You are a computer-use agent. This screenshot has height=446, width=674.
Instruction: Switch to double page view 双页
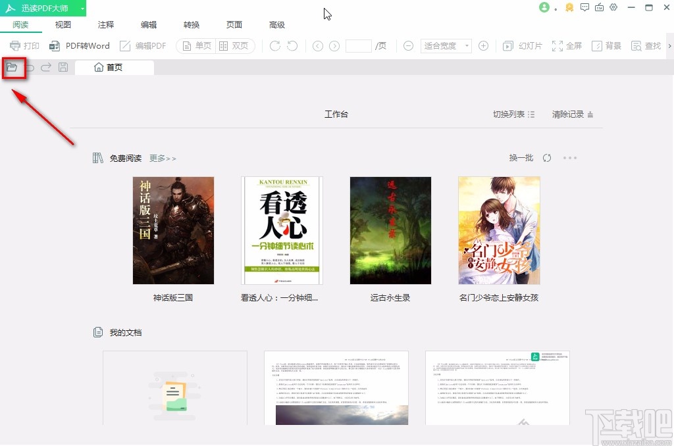pyautogui.click(x=234, y=45)
